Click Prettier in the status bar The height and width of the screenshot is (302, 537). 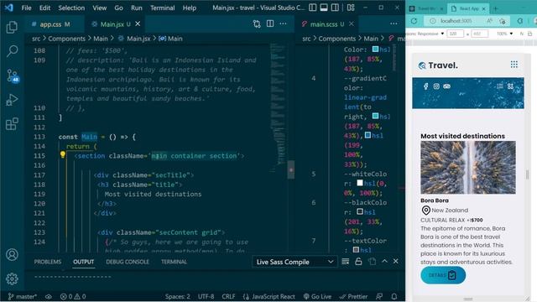[353, 296]
